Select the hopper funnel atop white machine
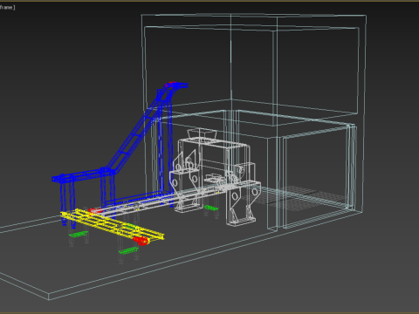The image size is (419, 314). (x=202, y=134)
